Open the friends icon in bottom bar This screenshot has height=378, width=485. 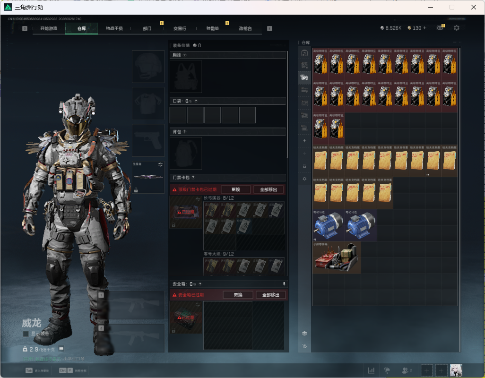pyautogui.click(x=406, y=370)
